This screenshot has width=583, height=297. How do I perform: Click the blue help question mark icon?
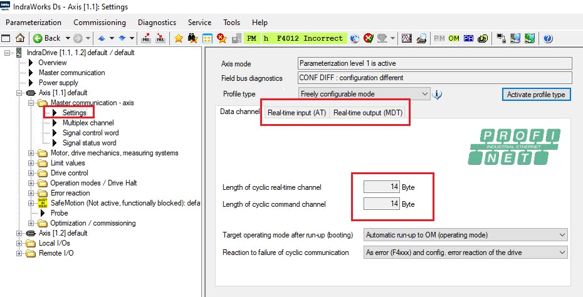point(547,38)
